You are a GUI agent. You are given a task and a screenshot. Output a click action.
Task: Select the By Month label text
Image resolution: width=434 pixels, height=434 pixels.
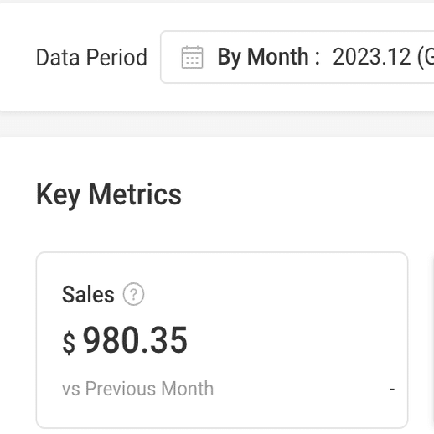[x=262, y=58]
